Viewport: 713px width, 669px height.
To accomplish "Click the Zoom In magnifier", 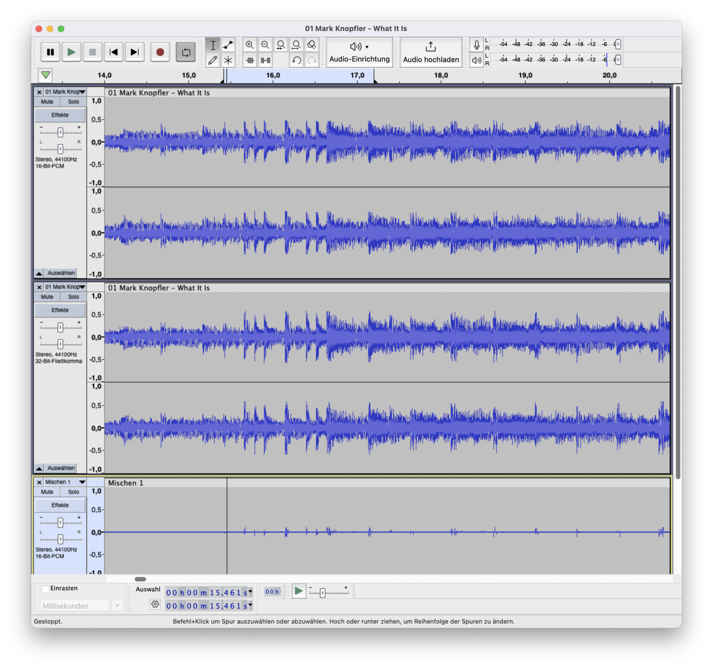I will point(250,45).
